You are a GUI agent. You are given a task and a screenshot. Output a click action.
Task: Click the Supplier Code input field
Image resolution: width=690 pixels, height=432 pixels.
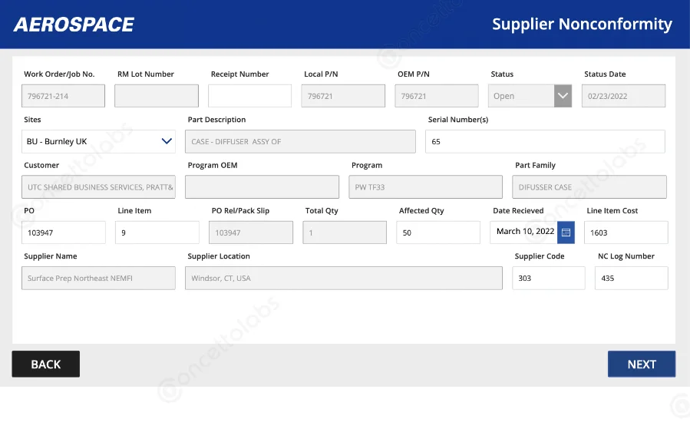(548, 278)
